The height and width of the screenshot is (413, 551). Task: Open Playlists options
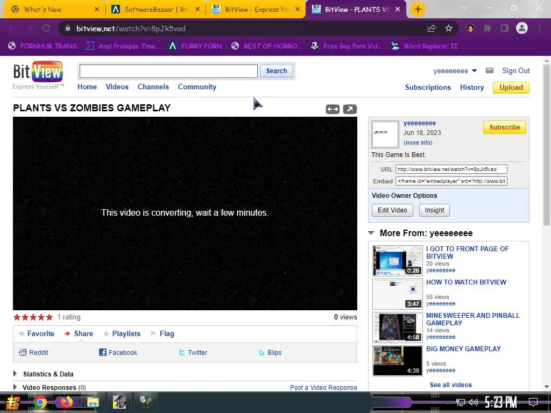pyautogui.click(x=122, y=333)
